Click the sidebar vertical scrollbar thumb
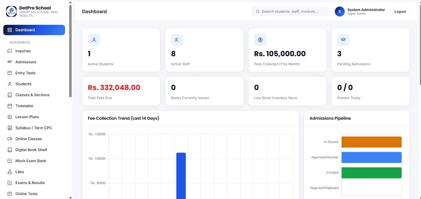 pos(70,51)
